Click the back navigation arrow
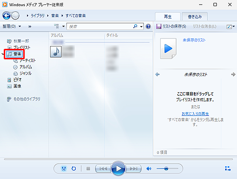 [7, 16]
